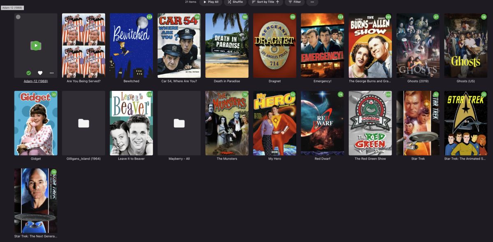Screen dimensions: 493x242
Task: Click the Ghosts (US) title text
Action: click(465, 81)
